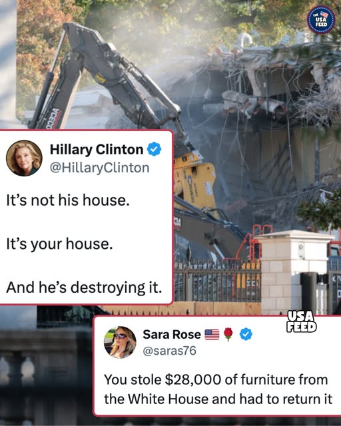Viewport: 341px width, 426px height.
Task: Click Sara Rose's blue verified checkmark
Action: [x=246, y=334]
